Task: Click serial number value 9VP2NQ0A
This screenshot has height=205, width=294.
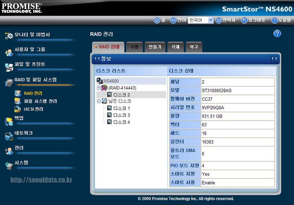Action: (213, 108)
